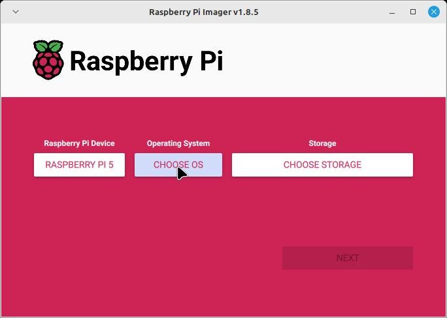Click the word STORAGE inside storage button

pyautogui.click(x=342, y=165)
